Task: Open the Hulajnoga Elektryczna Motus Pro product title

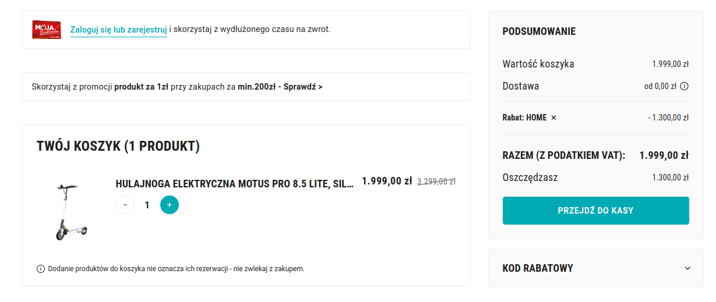Action: 234,184
